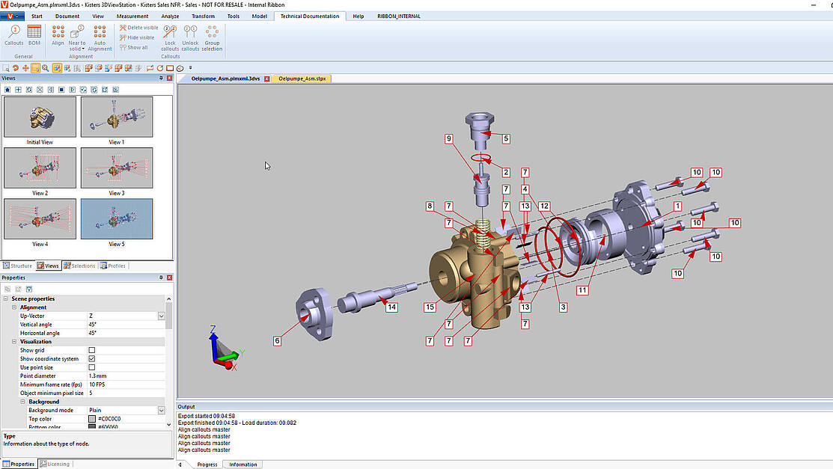Click Hide visible callouts
The image size is (833, 469).
click(137, 37)
